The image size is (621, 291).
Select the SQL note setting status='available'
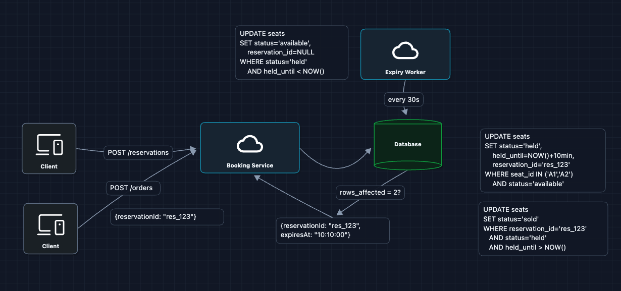click(x=292, y=53)
